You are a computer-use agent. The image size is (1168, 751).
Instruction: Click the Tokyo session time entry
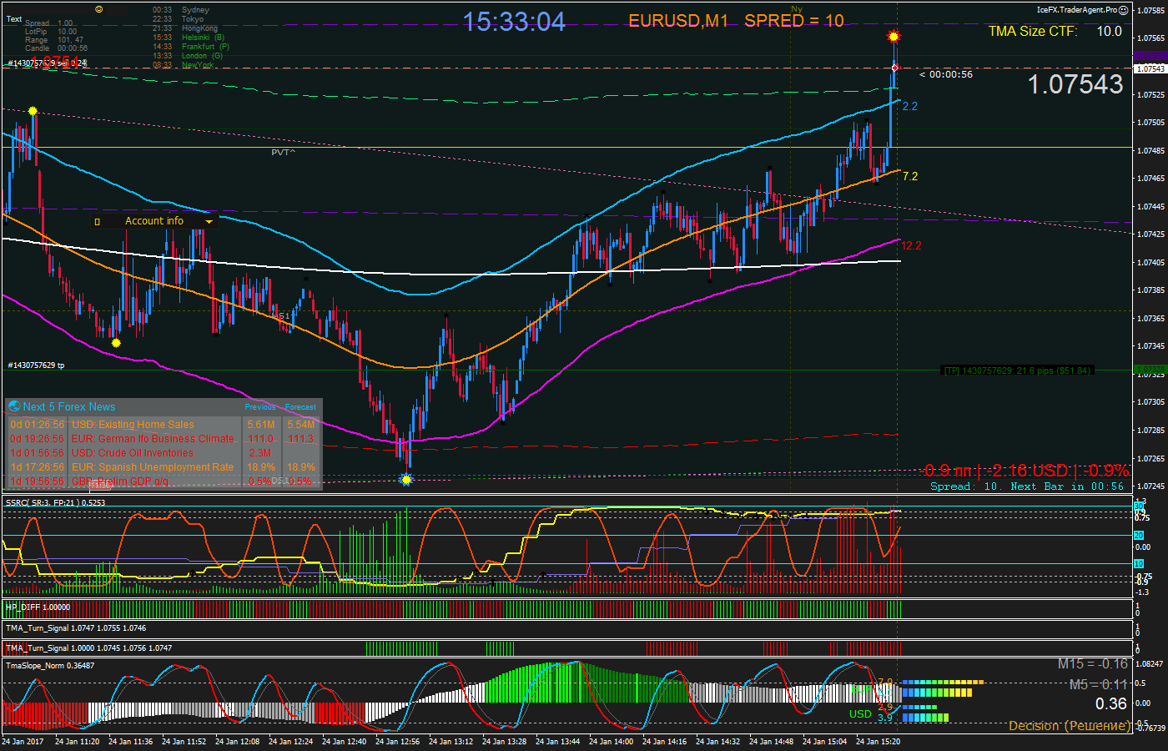pyautogui.click(x=178, y=19)
